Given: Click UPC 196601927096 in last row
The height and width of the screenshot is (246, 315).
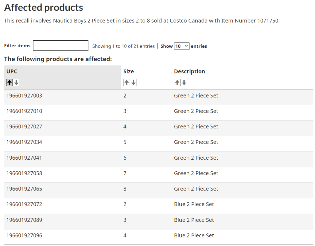Looking at the screenshot, I should tap(24, 235).
